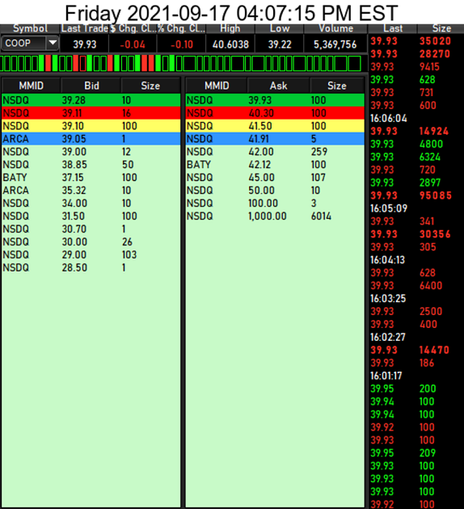The width and height of the screenshot is (464, 509).
Task: Click the $ Chg. Cl.. column header
Action: pyautogui.click(x=133, y=28)
